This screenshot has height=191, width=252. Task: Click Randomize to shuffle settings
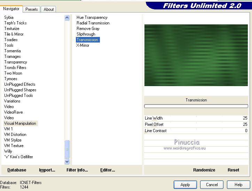204,170
